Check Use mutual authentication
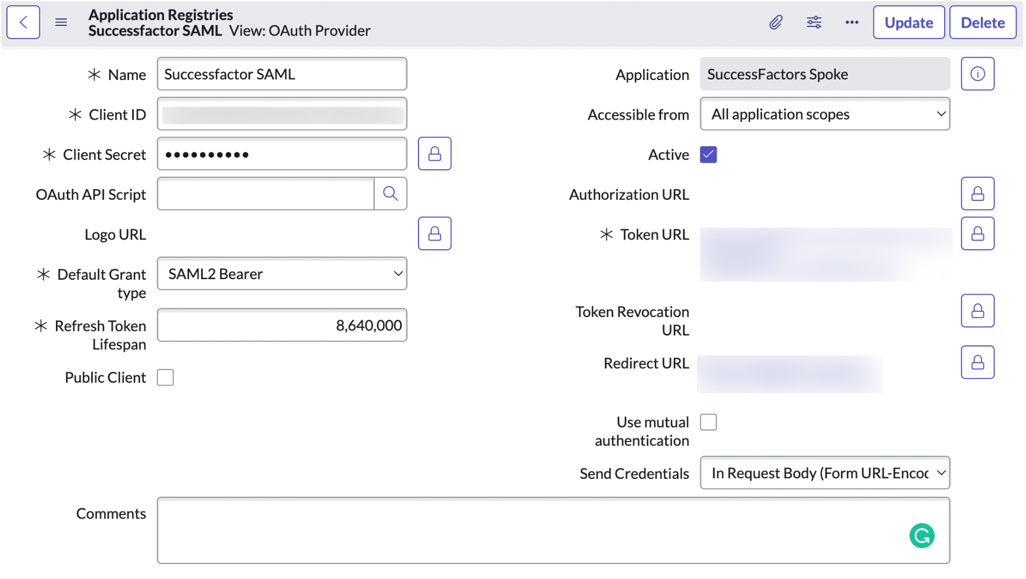The height and width of the screenshot is (579, 1026). [x=708, y=422]
